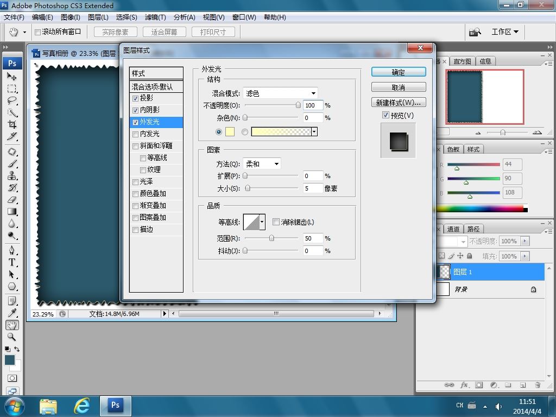The width and height of the screenshot is (556, 417).
Task: Switch to the 直方图 histogram tab
Action: (463, 61)
